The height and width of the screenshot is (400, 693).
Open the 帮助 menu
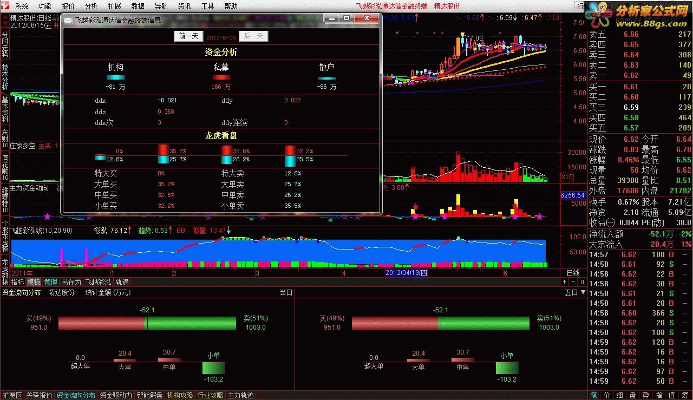click(231, 6)
